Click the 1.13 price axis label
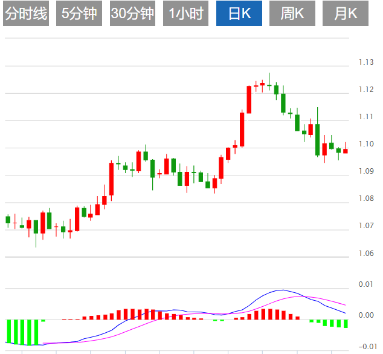The height and width of the screenshot is (354, 383). tap(366, 62)
